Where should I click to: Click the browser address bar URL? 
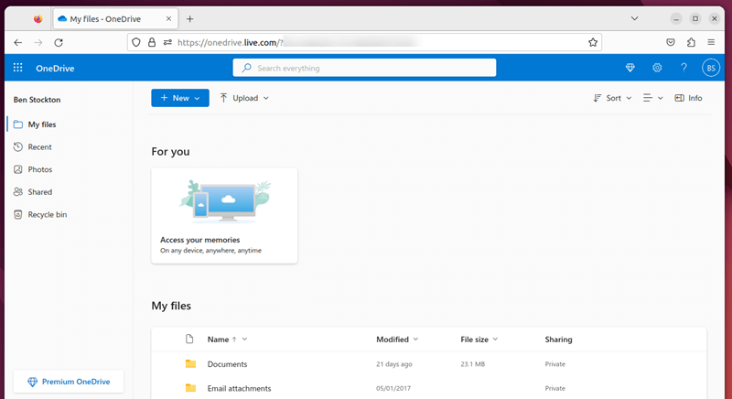[x=364, y=42]
